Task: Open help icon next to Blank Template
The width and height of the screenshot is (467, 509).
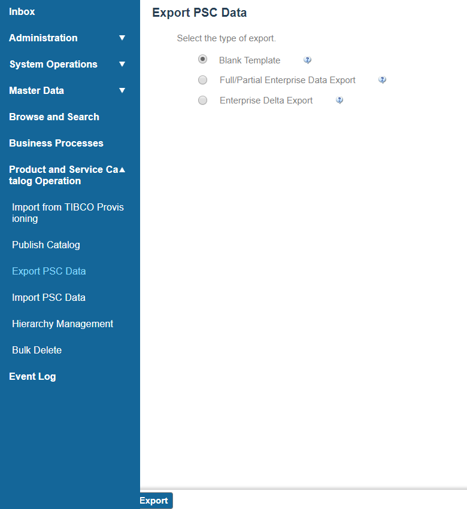Action: tap(307, 60)
